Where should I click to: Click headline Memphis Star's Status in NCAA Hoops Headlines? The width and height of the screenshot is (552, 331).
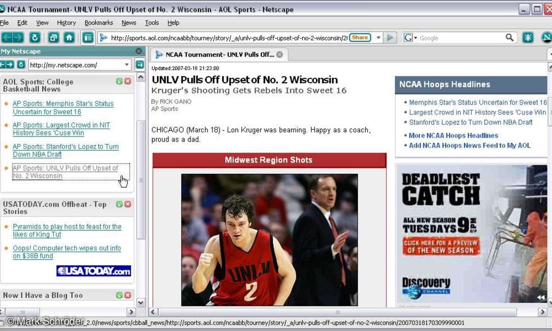[478, 103]
